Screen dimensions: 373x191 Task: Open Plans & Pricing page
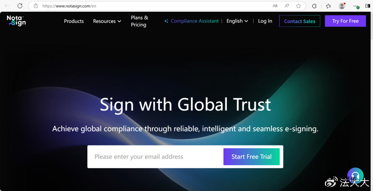click(x=140, y=21)
